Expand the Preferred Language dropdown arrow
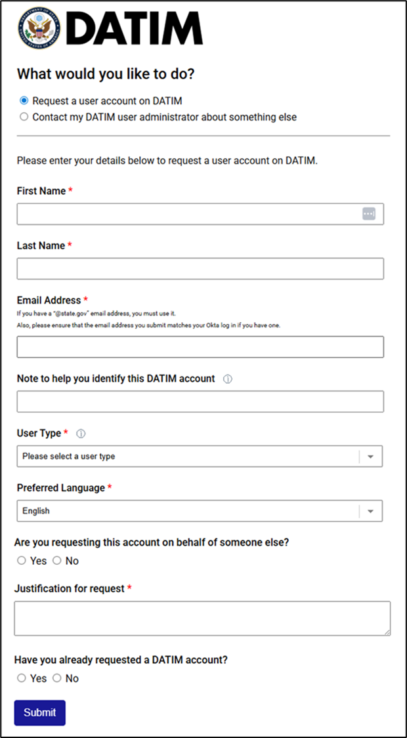Screen dimensions: 407x738 371,511
